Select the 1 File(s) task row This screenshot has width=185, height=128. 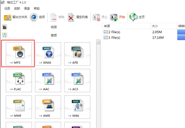coord(144,38)
